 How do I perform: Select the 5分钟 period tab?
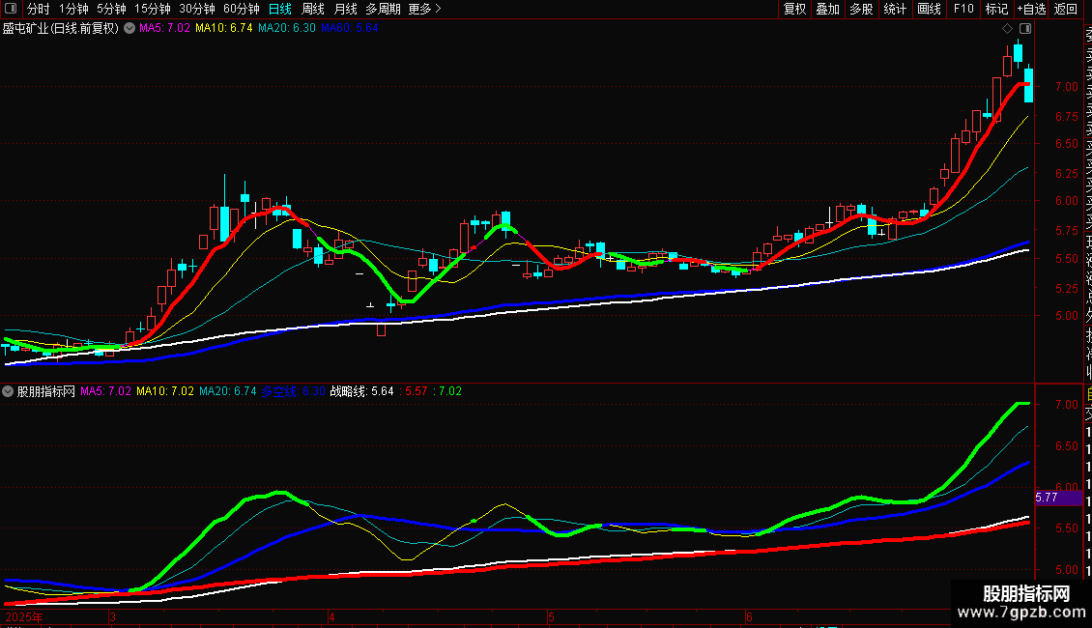[x=111, y=9]
